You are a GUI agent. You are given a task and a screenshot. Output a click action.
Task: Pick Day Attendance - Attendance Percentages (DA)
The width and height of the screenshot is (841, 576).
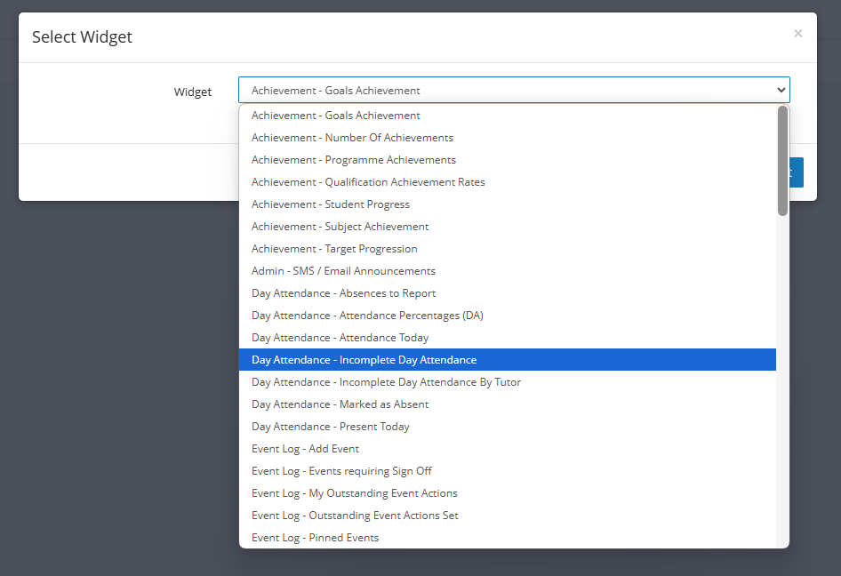pyautogui.click(x=508, y=316)
